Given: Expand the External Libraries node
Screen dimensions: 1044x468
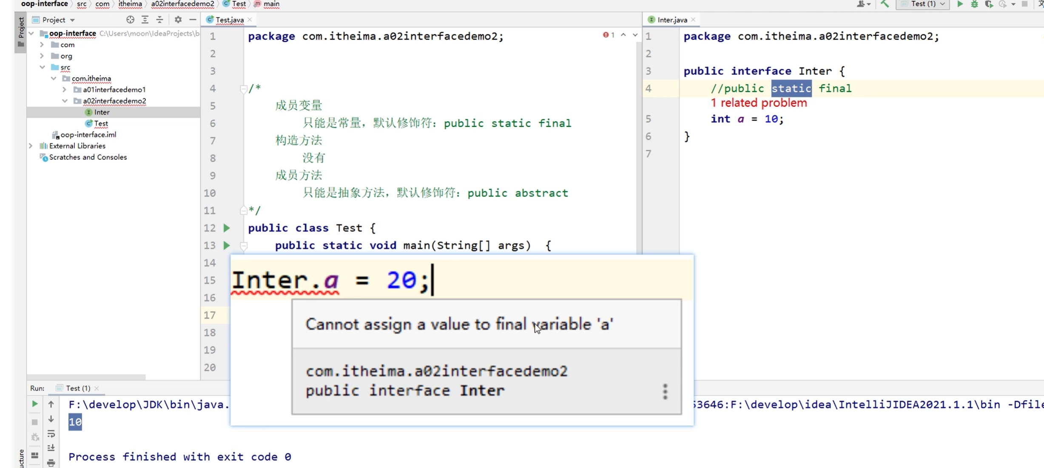Looking at the screenshot, I should (31, 146).
